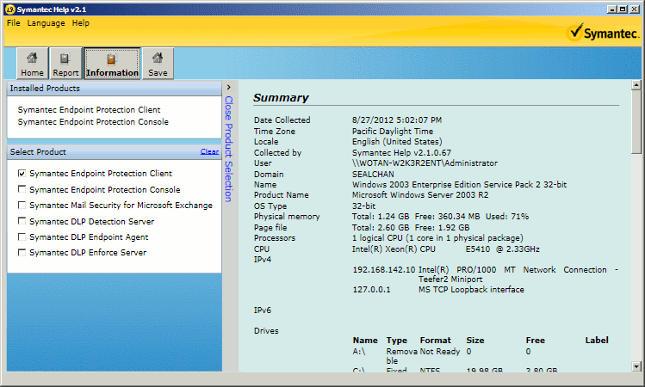Screen dimensions: 645x387
Task: Click Microsoft Windows Server 2003 R2 value
Action: point(420,194)
